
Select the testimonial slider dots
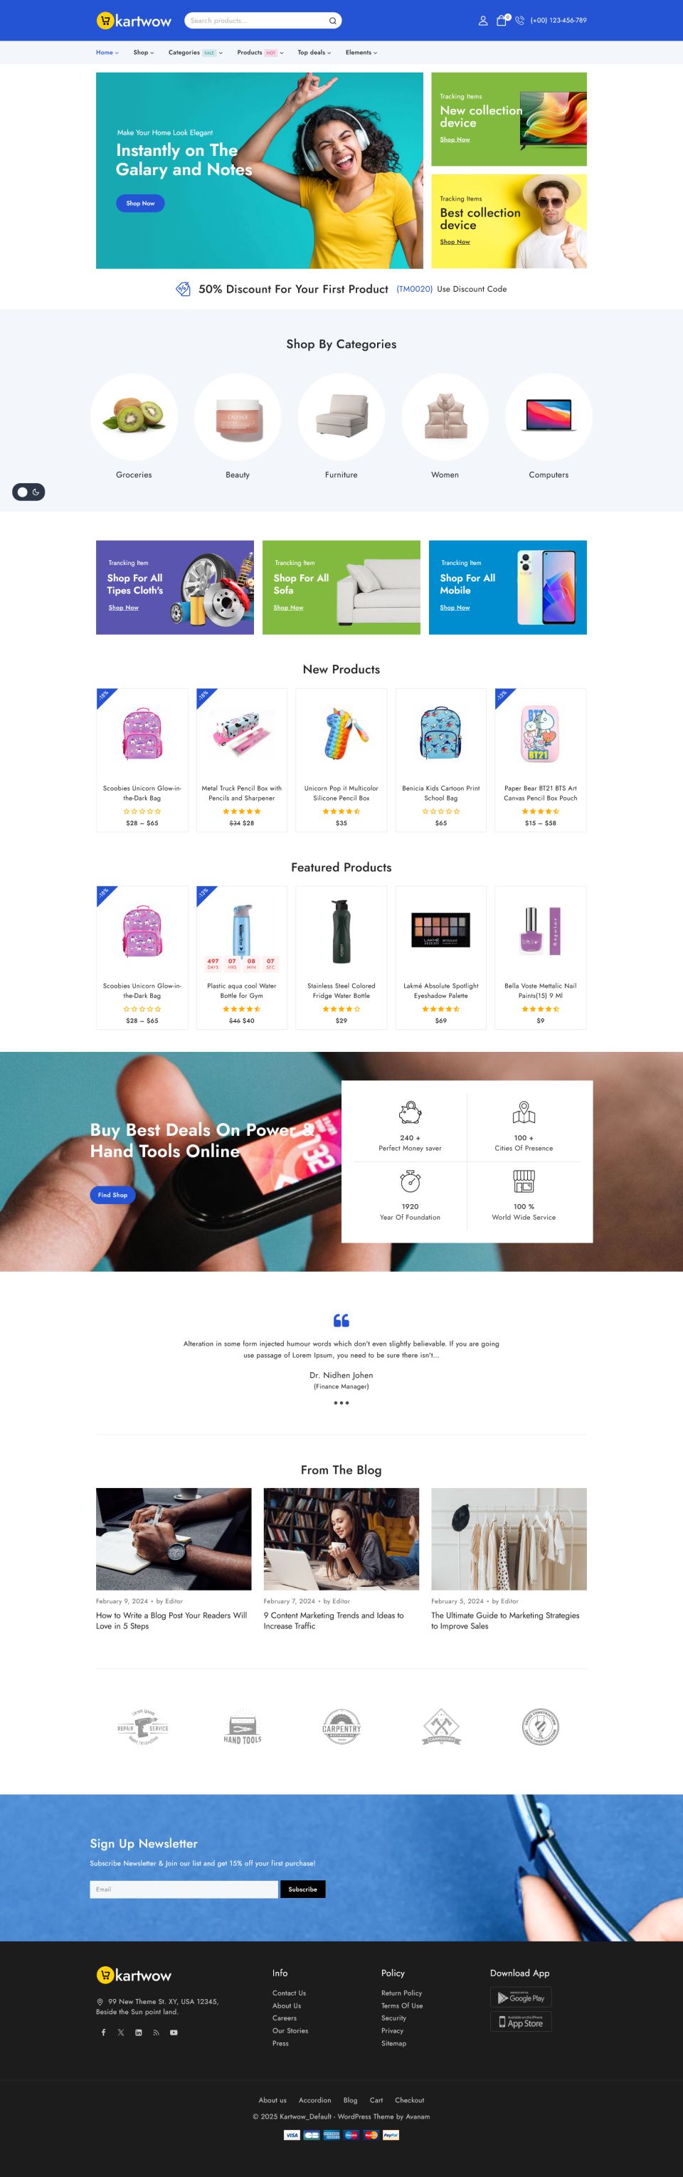341,1403
